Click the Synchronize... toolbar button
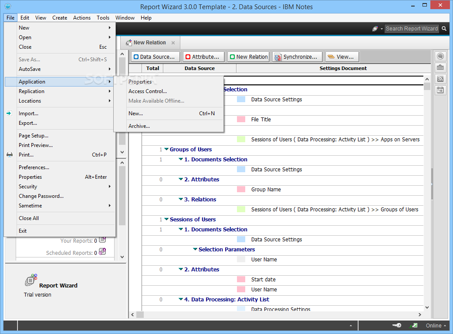 (x=297, y=57)
